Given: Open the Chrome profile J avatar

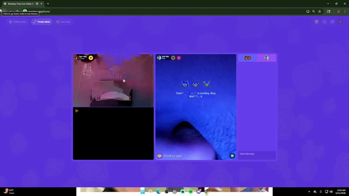Looking at the screenshot, I should (338, 11).
